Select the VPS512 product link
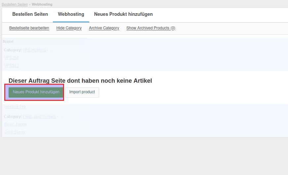This screenshot has width=288, height=175. 12,66
